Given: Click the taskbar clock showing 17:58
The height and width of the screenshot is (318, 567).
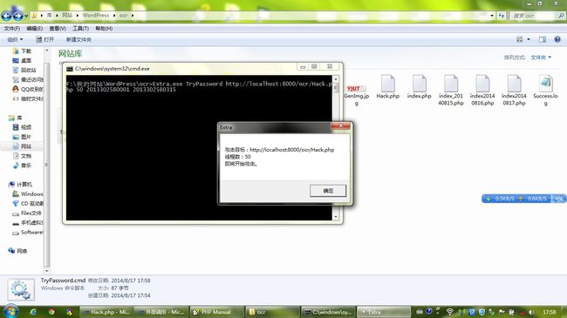Looking at the screenshot, I should (549, 312).
